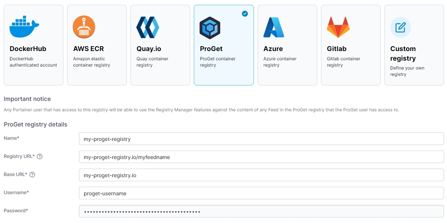Click the Quay.io logo icon
The width and height of the screenshot is (447, 223).
point(148,27)
